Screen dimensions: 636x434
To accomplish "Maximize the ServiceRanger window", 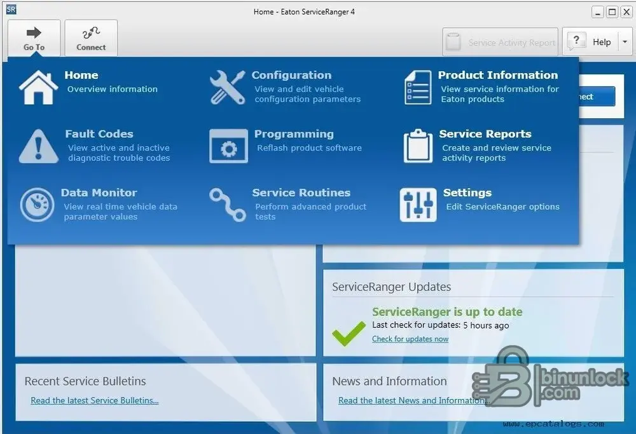I will [612, 12].
